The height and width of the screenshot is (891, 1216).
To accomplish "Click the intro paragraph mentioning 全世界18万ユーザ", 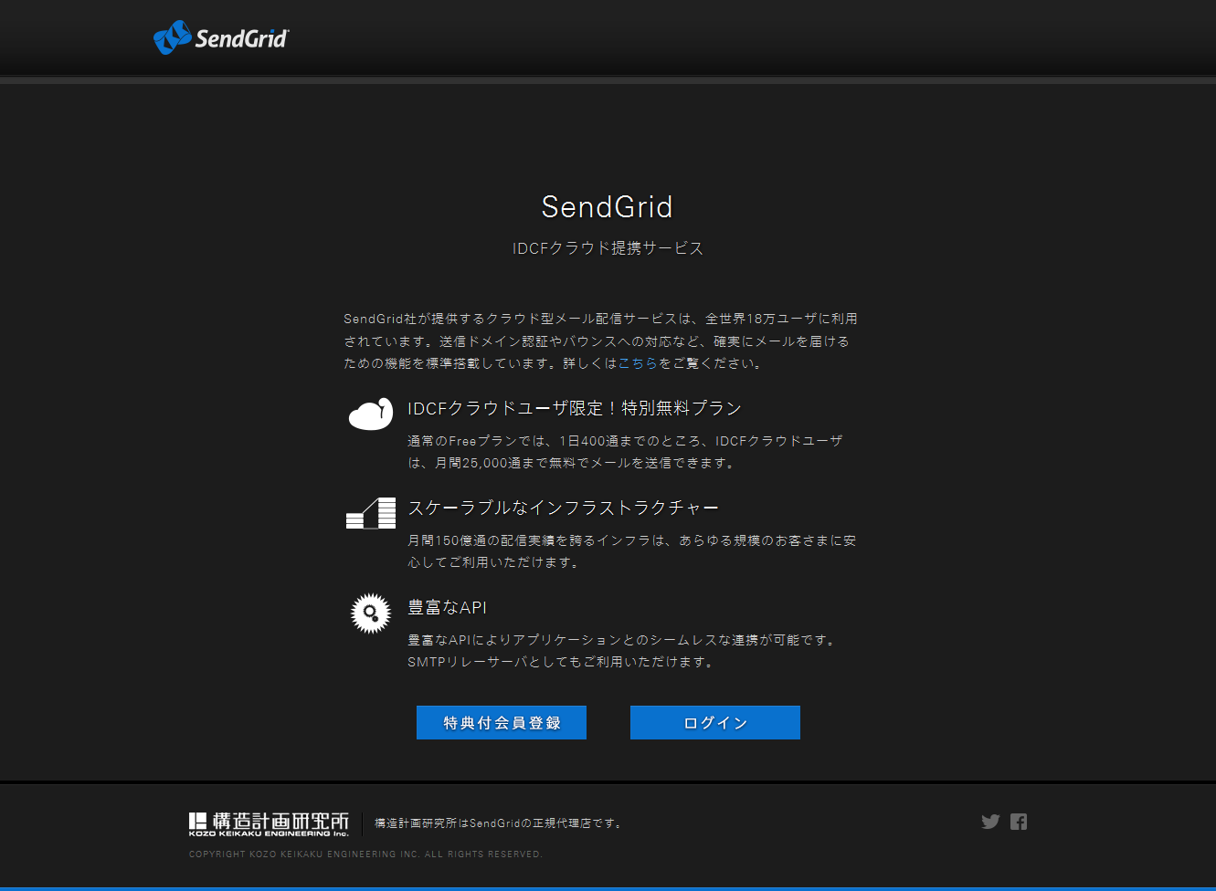I will 600,341.
